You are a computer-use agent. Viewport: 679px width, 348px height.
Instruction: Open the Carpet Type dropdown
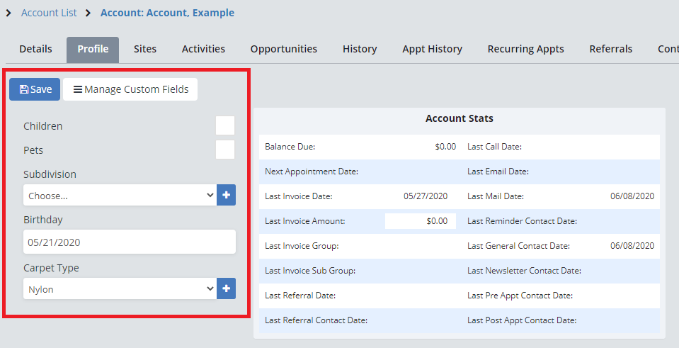119,288
